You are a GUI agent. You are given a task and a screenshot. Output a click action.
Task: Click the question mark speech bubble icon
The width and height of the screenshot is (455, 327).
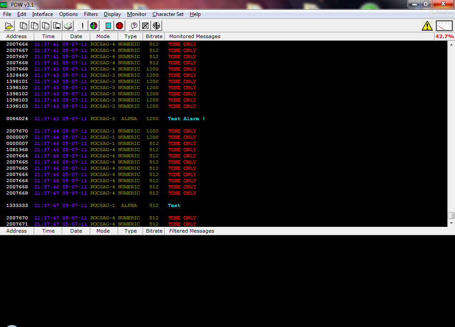point(134,26)
